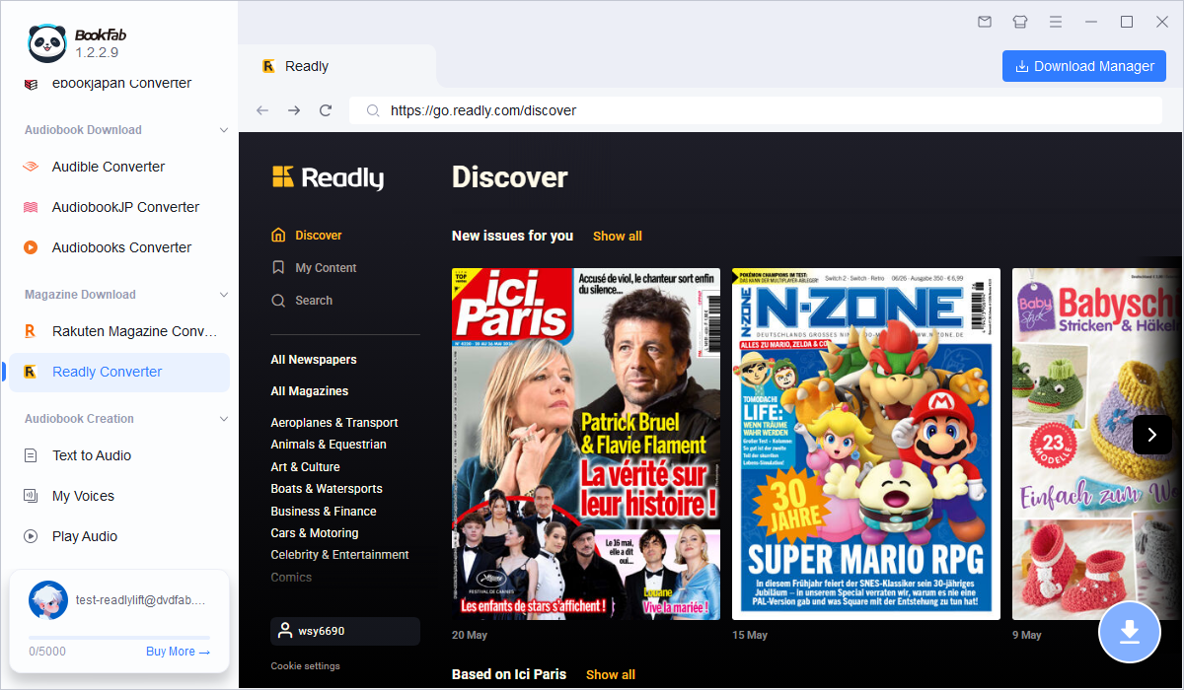Click the Search magnifier icon in Readly

pos(278,301)
